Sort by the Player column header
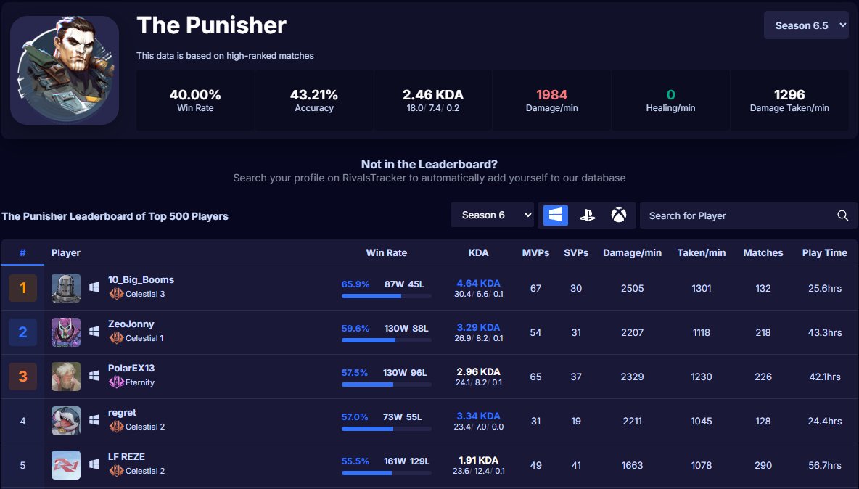The width and height of the screenshot is (859, 489). pyautogui.click(x=66, y=252)
